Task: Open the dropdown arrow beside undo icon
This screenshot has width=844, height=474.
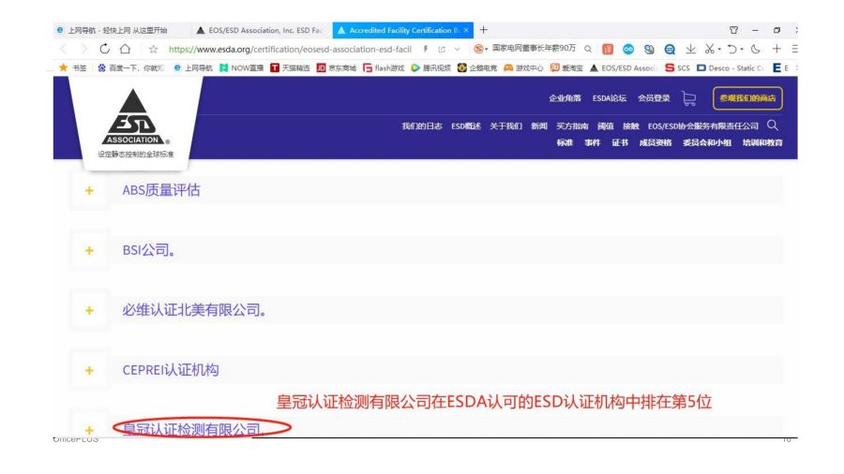Action: pos(742,50)
